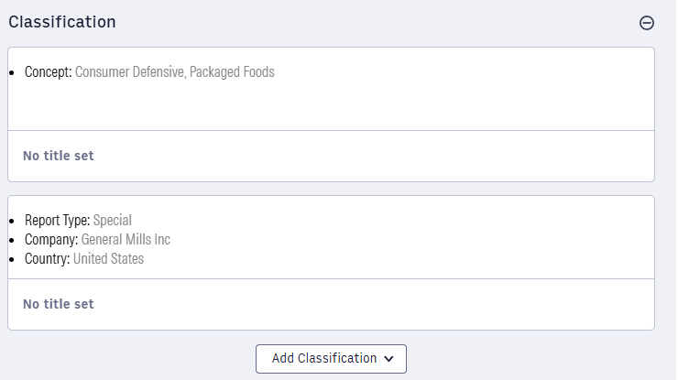678x380 pixels.
Task: Click the Classification section heading
Action: coord(62,22)
